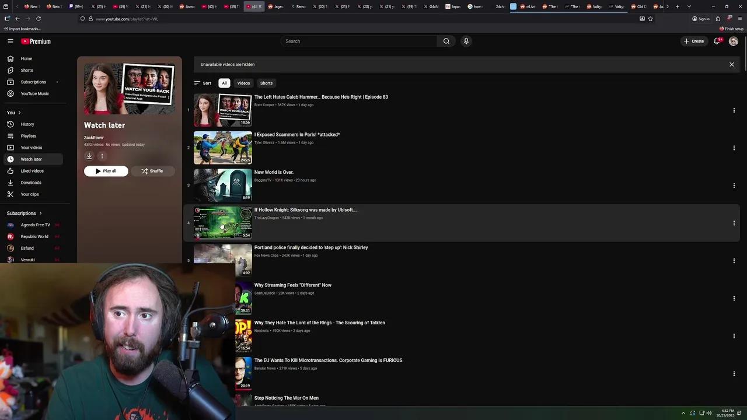Image resolution: width=747 pixels, height=420 pixels.
Task: Select the Shorts filter chip
Action: coord(266,83)
